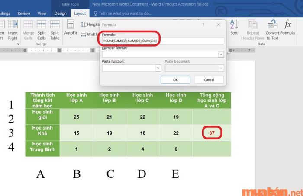The width and height of the screenshot is (303, 196).
Task: Expand the Number format dropdown
Action: click(221, 54)
